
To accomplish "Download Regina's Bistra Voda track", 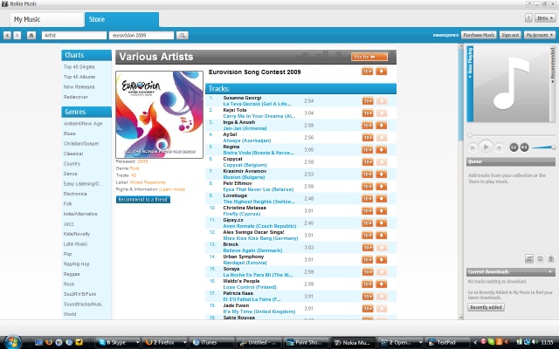I will click(381, 149).
